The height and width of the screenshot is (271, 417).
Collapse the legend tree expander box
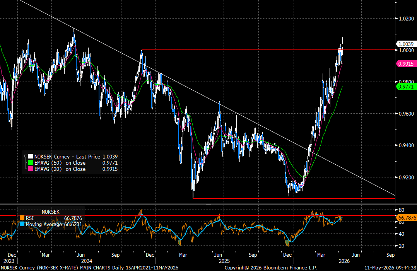(26, 157)
